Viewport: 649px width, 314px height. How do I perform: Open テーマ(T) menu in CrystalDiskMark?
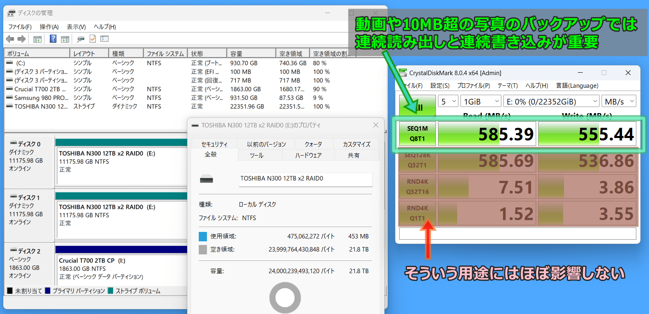point(508,85)
